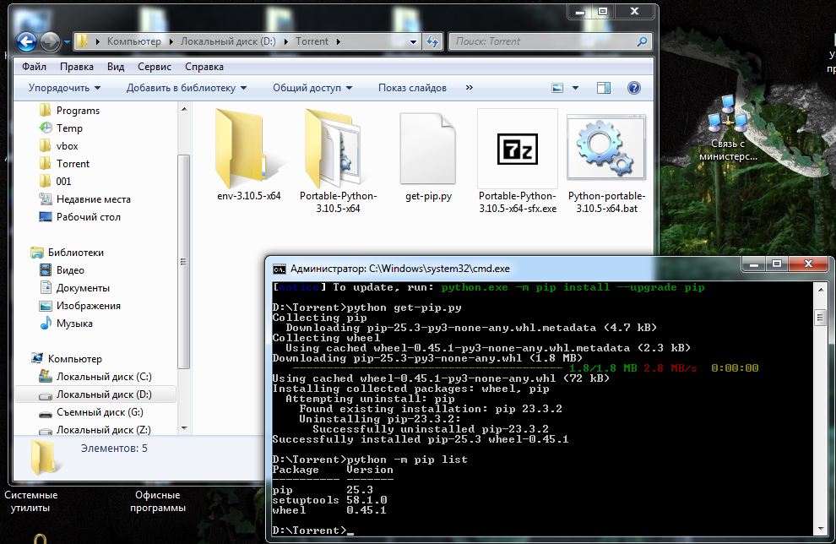Image resolution: width=836 pixels, height=544 pixels.
Task: Click the Explorer back navigation arrow
Action: 27,41
